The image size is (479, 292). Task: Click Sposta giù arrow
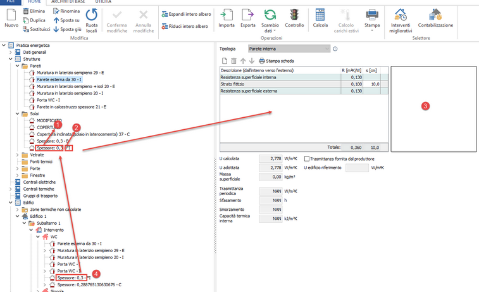[67, 29]
